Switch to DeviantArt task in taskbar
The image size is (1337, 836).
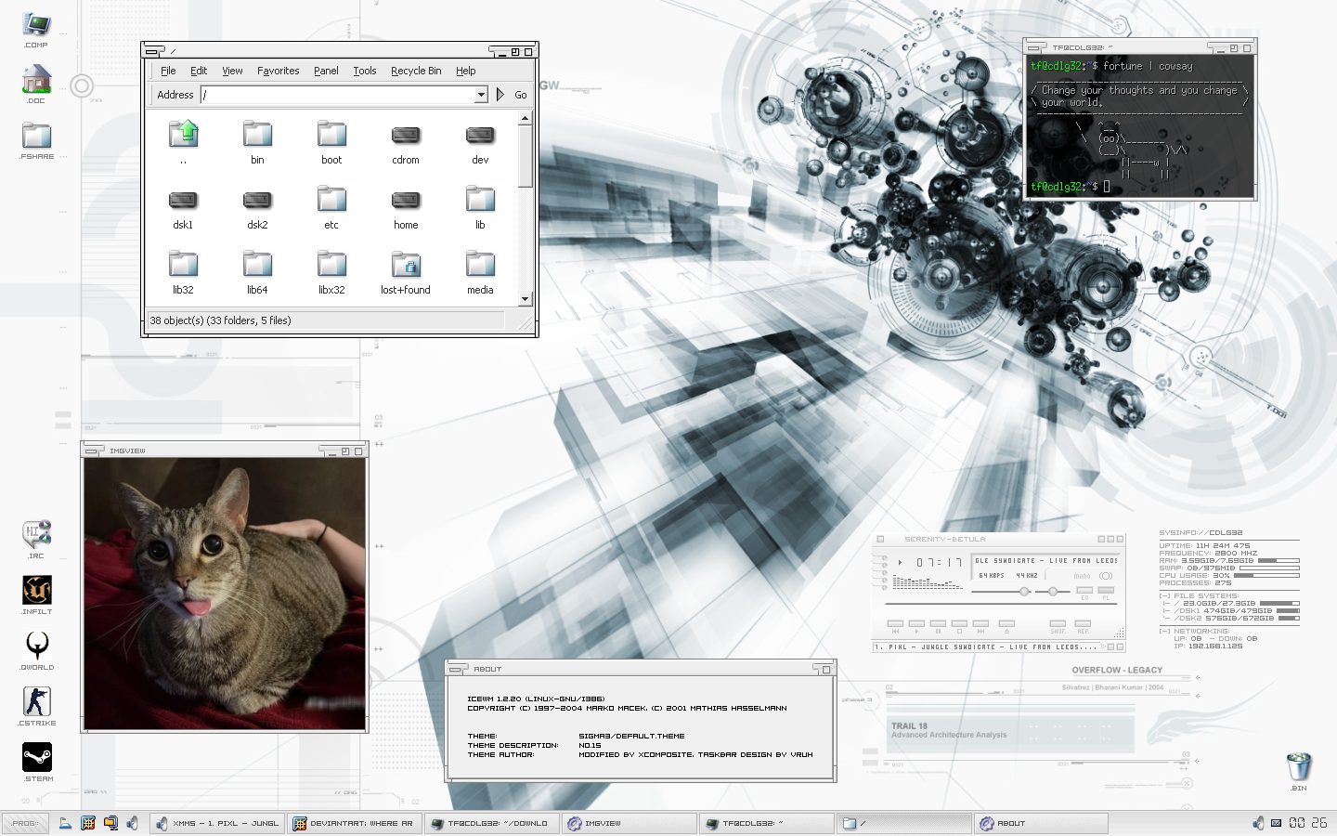click(x=355, y=823)
